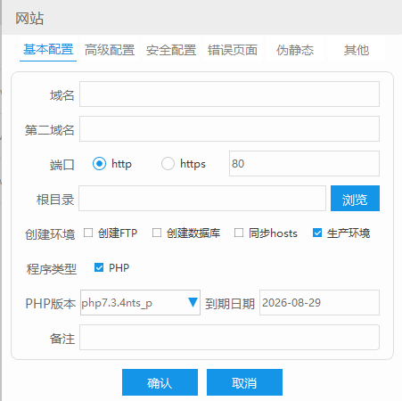Open the PHP版本 dropdown showing php7.3.4nts_p
This screenshot has width=402, height=401.
[x=140, y=302]
